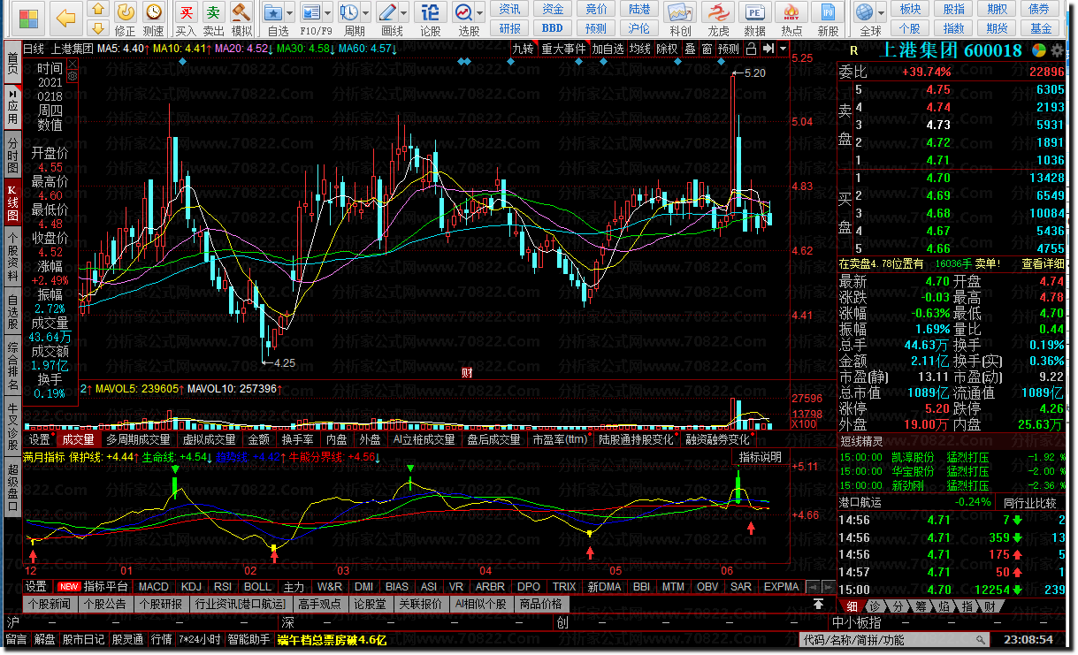Screen dimensions: 1078x655
Task: Toggle 叠 overlay mode in chart header
Action: point(690,49)
